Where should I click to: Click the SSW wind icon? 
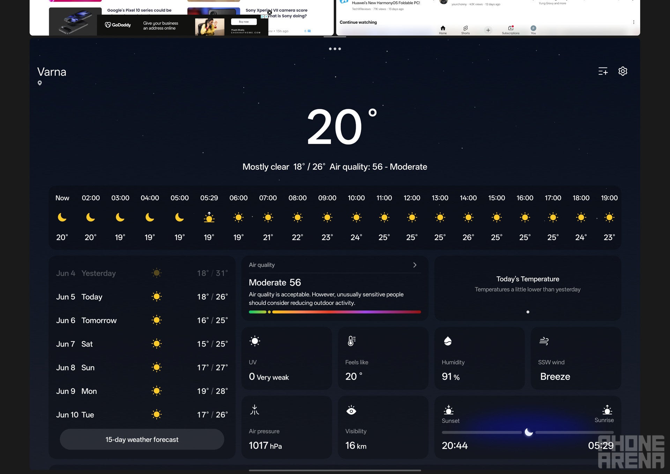point(544,341)
